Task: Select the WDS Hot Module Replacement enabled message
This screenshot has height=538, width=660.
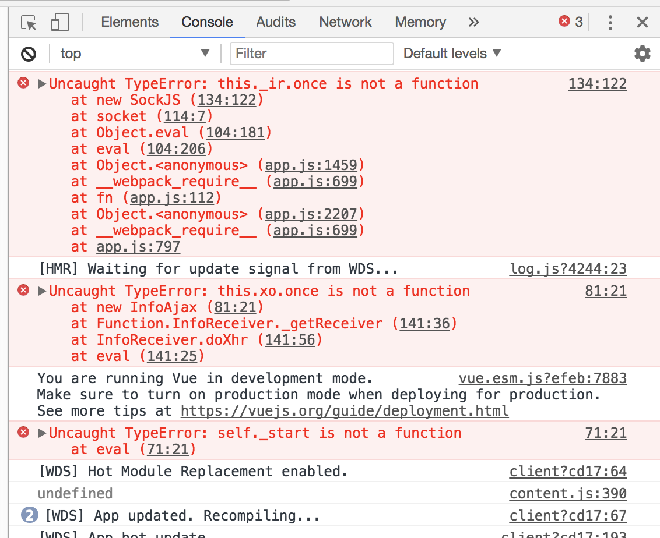Action: click(193, 472)
